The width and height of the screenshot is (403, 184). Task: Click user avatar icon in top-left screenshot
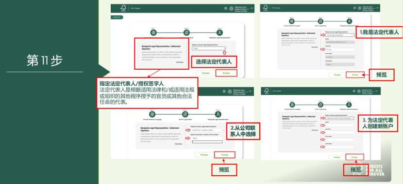[231, 8]
